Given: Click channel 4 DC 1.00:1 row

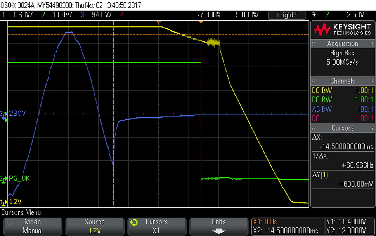Looking at the screenshot, I should 342,118.
